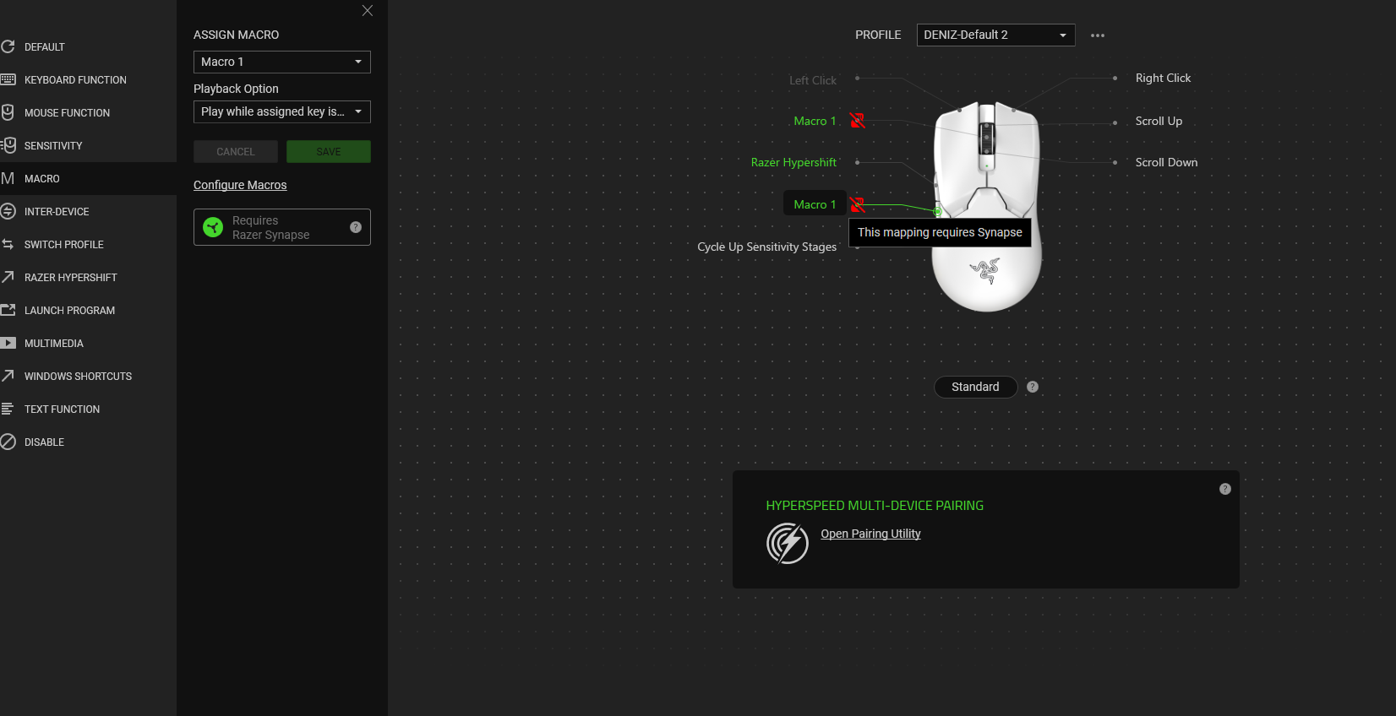The width and height of the screenshot is (1396, 716).
Task: Click the Requires Razer Synapse notice box
Action: tap(282, 227)
